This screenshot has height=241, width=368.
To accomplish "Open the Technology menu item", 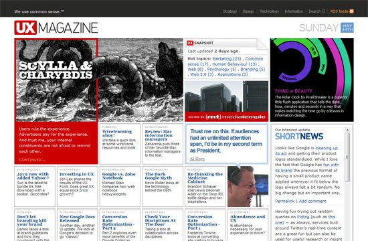I will pos(269,11).
